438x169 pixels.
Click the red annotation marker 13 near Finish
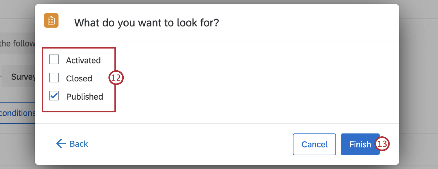[382, 144]
